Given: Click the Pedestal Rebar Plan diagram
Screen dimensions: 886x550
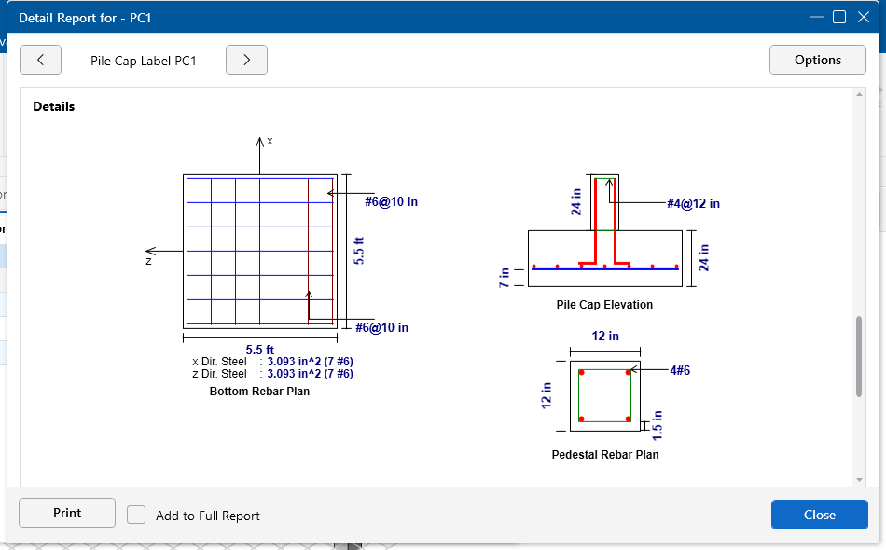Looking at the screenshot, I should (x=604, y=395).
